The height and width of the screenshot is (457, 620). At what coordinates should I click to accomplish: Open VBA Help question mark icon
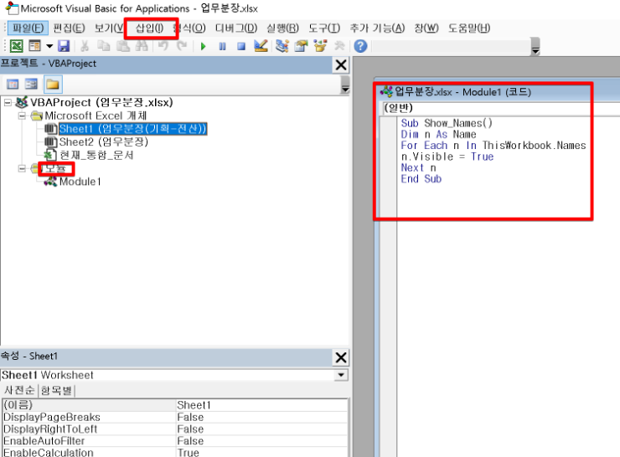tap(360, 46)
